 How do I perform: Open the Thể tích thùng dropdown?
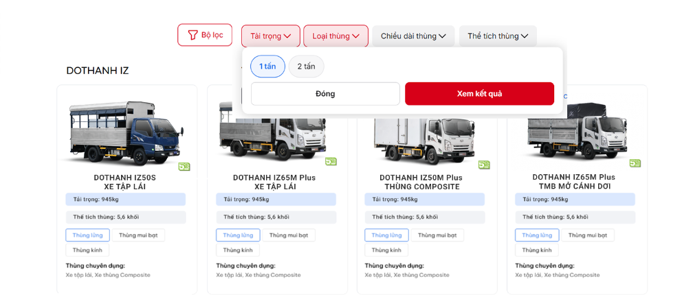498,36
